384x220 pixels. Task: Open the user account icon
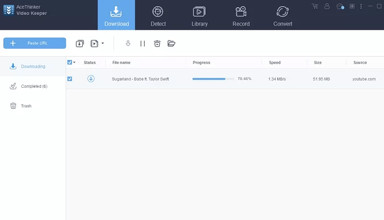(327, 6)
